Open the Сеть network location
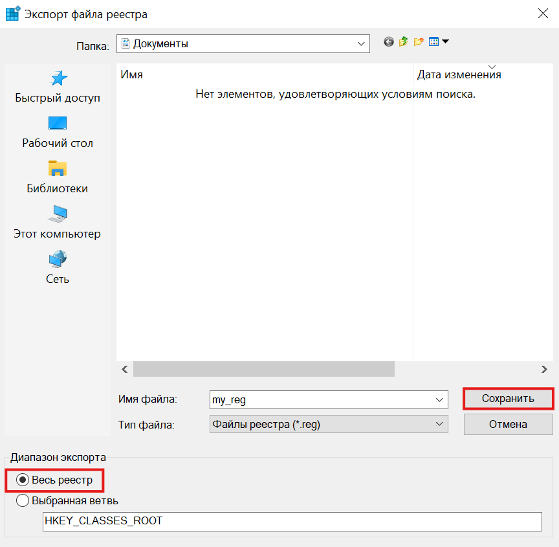 58,269
